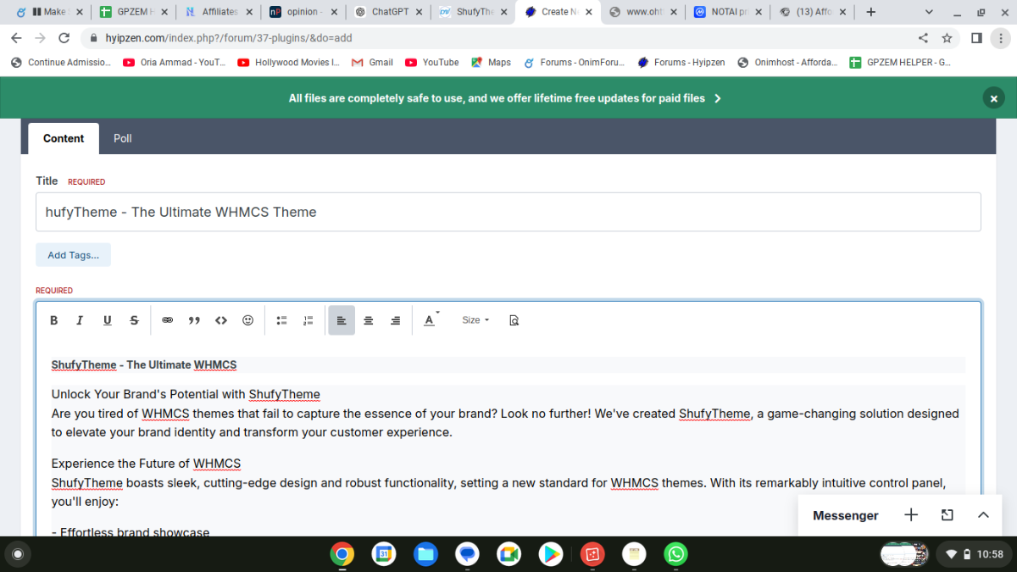Open the YouTube bookmark

coord(432,62)
